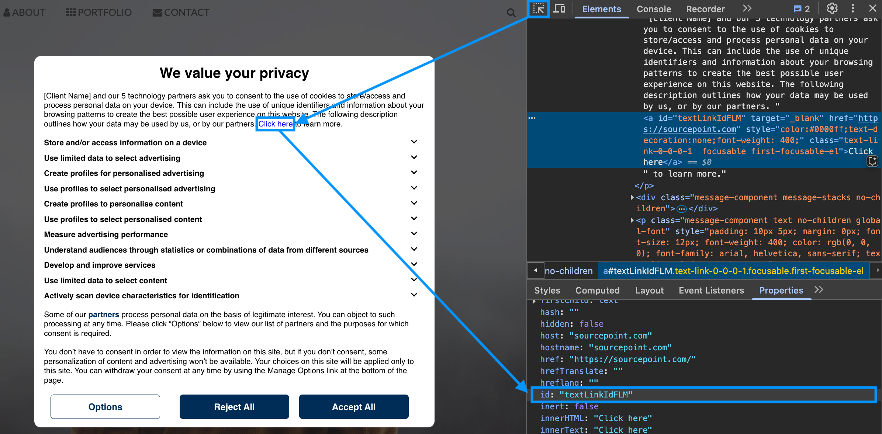882x434 pixels.
Task: Open the ABOUT navigation item
Action: pos(24,13)
